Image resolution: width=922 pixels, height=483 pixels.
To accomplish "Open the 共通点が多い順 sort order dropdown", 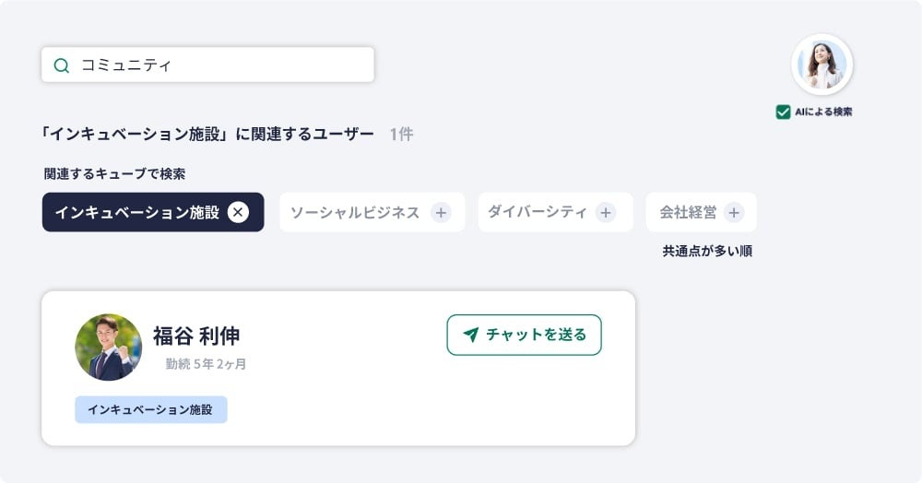I will tap(707, 251).
